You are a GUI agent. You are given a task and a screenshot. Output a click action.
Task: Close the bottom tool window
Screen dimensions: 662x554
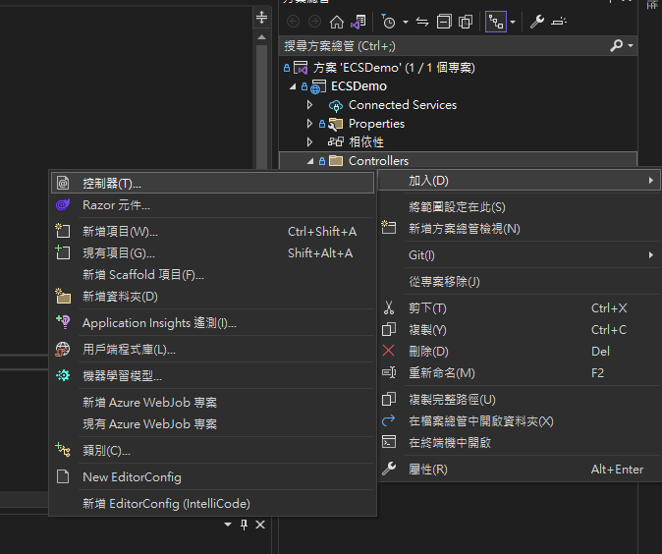coord(260,525)
